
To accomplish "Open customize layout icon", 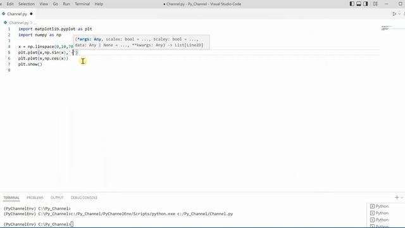I will pyautogui.click(x=375, y=4).
